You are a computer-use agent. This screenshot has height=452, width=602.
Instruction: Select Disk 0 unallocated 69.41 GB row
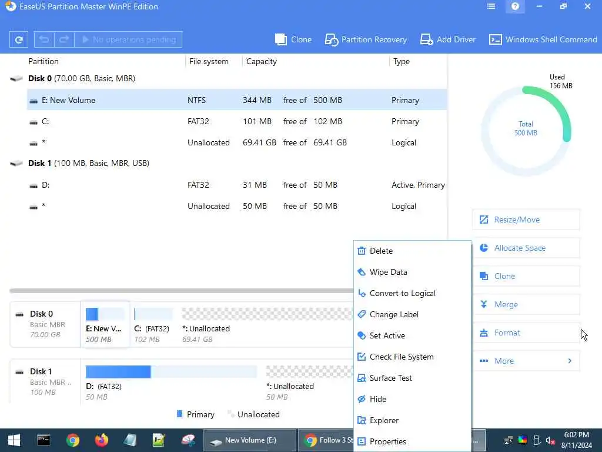(x=236, y=142)
